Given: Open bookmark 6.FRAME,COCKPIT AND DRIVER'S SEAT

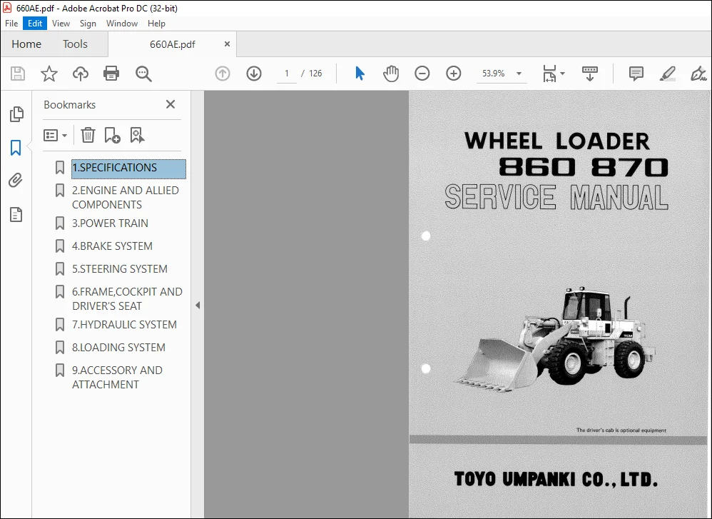Looking at the screenshot, I should click(x=127, y=298).
